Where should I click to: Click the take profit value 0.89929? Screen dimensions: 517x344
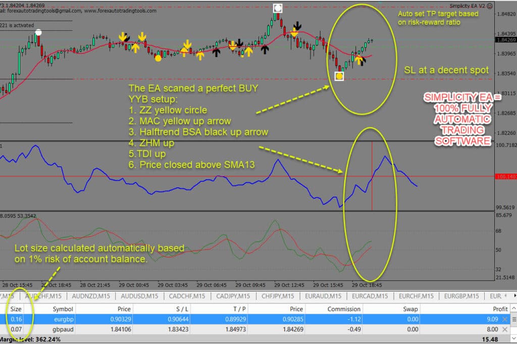235,319
